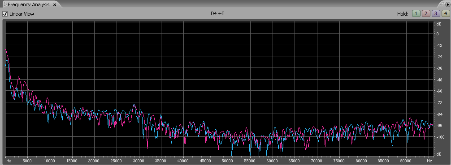Click the grip dots near flyout arrow
This screenshot has height=165, width=451.
click(x=442, y=4)
